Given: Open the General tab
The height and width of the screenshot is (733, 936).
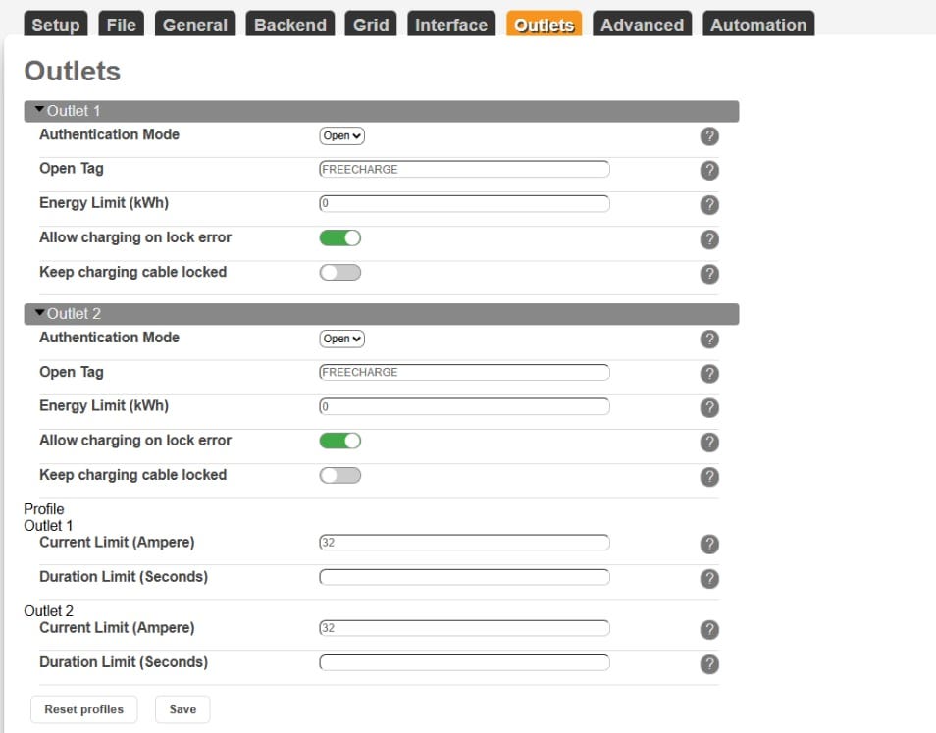Looking at the screenshot, I should (x=195, y=25).
